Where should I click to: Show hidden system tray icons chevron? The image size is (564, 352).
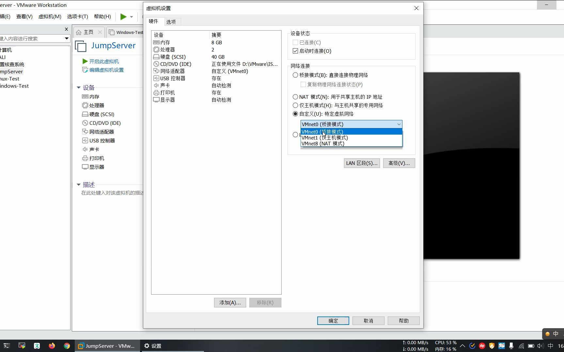[462, 346]
